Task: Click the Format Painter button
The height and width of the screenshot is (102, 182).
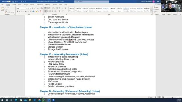Action: click(10, 12)
